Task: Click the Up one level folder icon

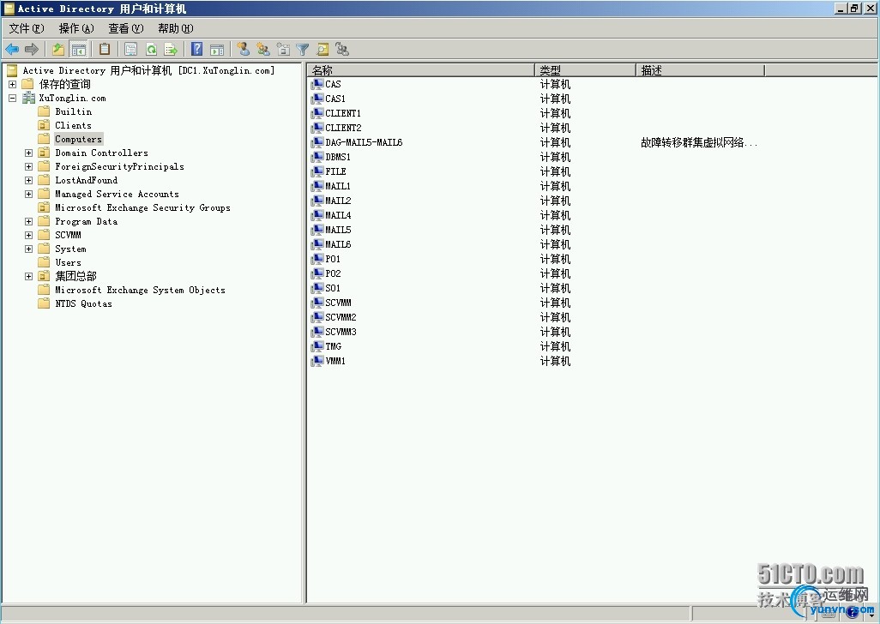Action: 57,50
